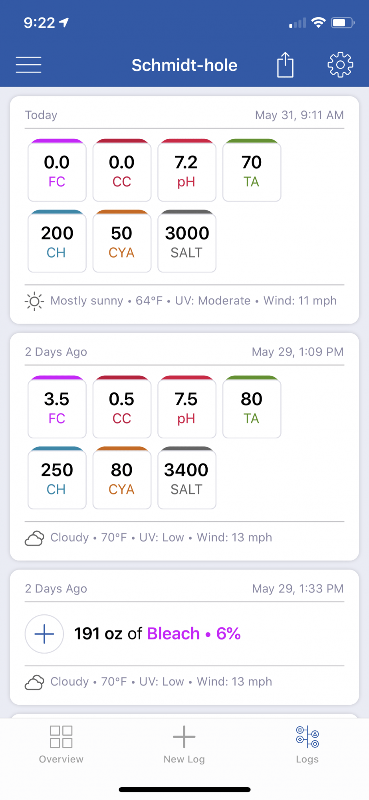Open the Overview tab
The width and height of the screenshot is (369, 800).
point(61,745)
